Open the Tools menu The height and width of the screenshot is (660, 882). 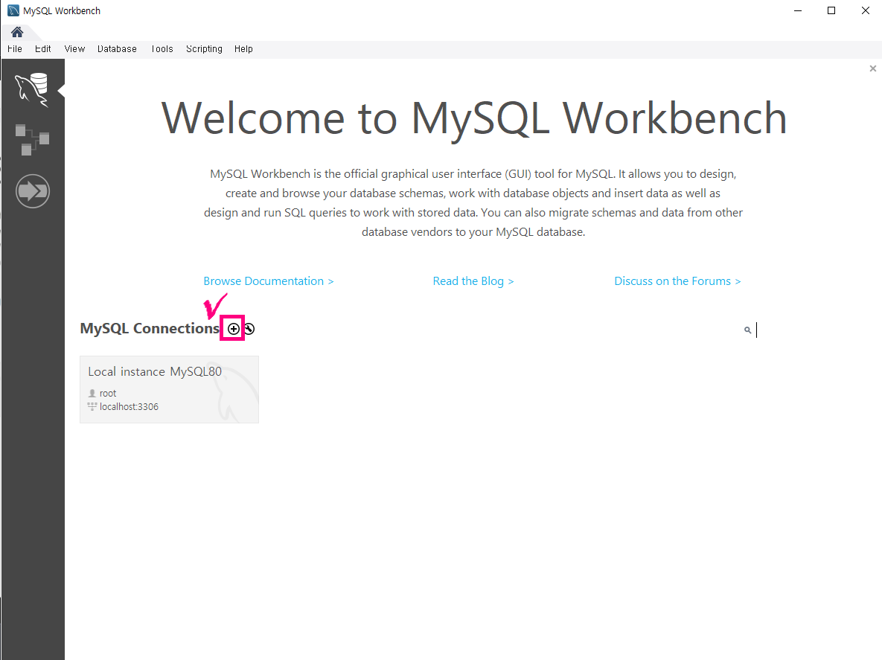[162, 49]
